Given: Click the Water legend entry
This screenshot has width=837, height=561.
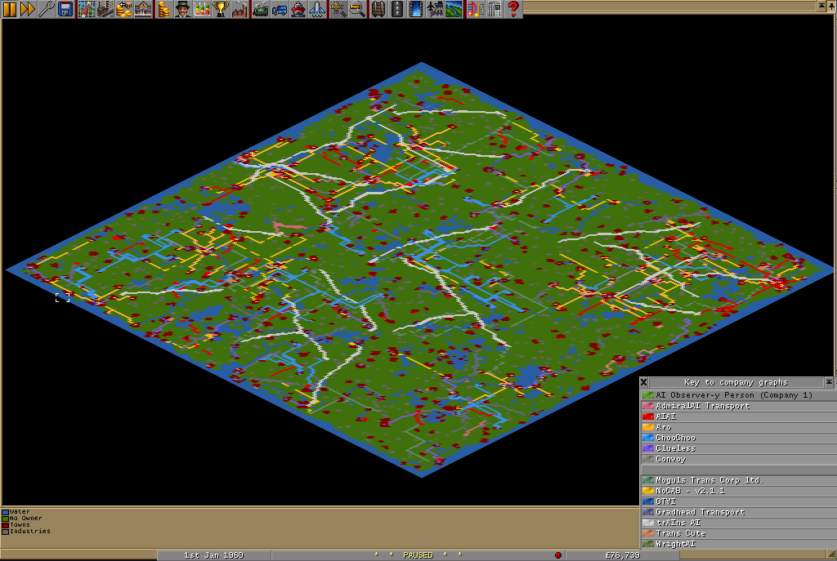Looking at the screenshot, I should (16, 511).
